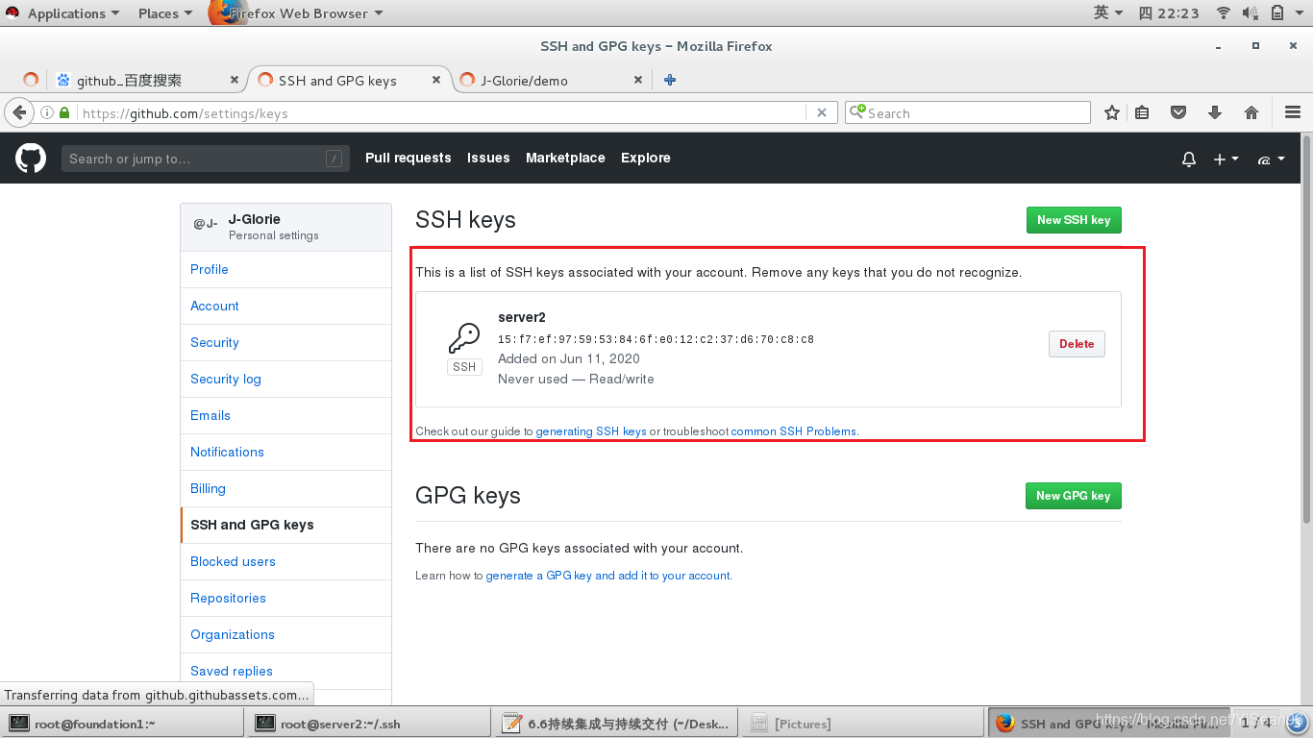This screenshot has height=738, width=1313.
Task: Click the New GPG key button
Action: tap(1074, 496)
